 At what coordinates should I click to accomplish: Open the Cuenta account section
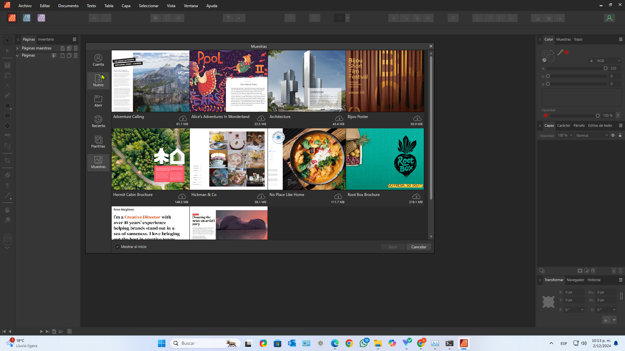point(98,60)
